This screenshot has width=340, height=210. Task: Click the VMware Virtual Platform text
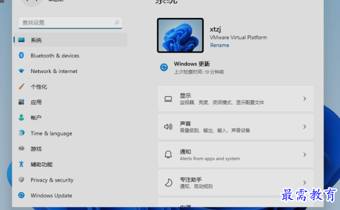pos(238,37)
